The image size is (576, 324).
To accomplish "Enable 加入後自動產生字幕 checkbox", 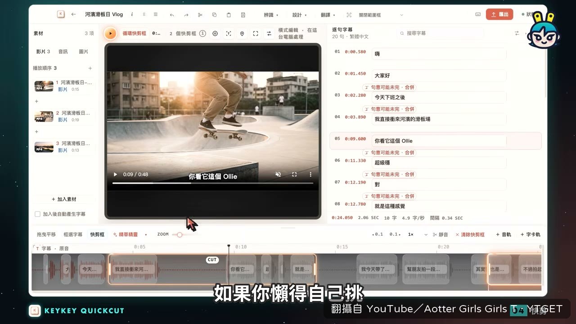I will coord(38,214).
